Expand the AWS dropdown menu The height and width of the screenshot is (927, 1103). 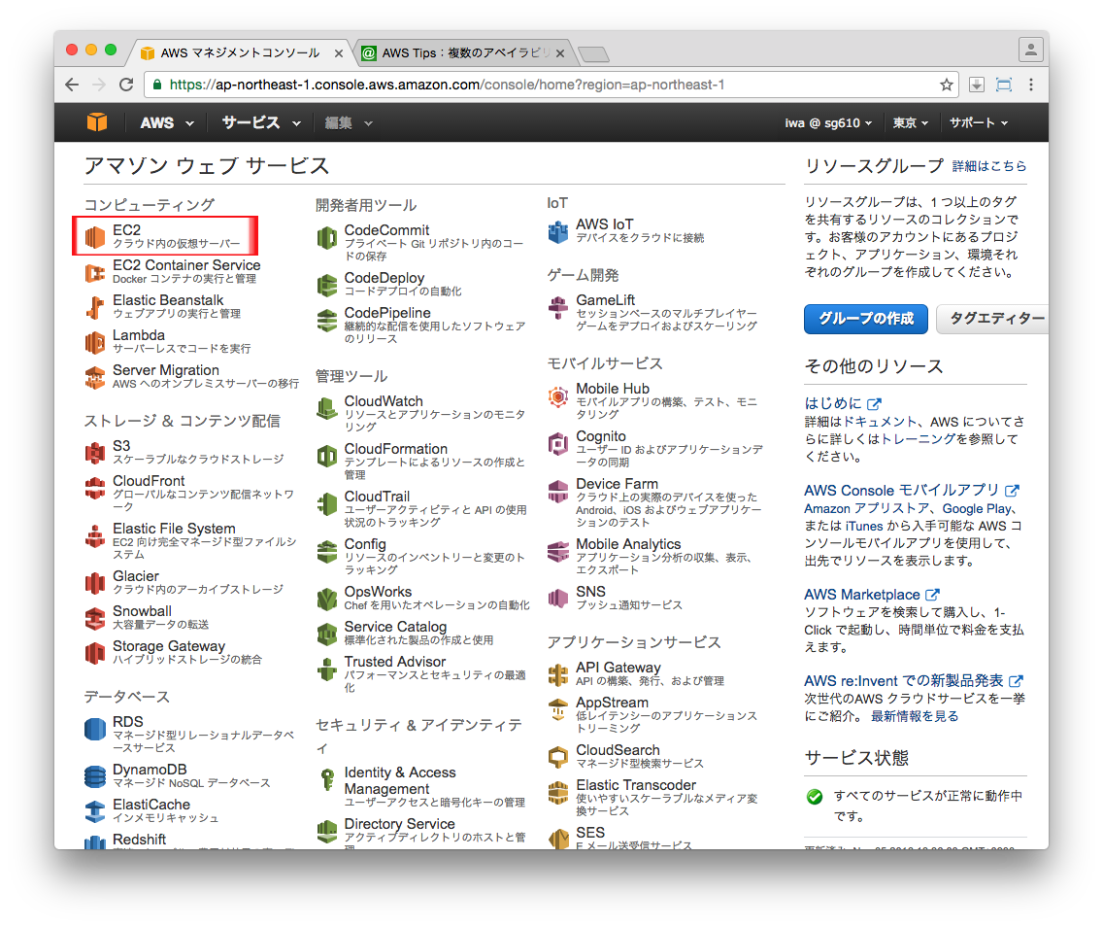click(x=167, y=123)
